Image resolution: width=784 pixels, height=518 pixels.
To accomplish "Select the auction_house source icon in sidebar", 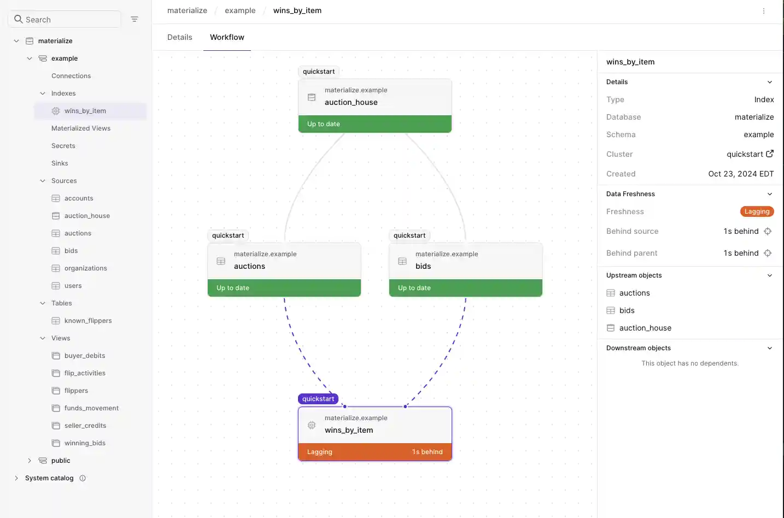I will (x=55, y=215).
